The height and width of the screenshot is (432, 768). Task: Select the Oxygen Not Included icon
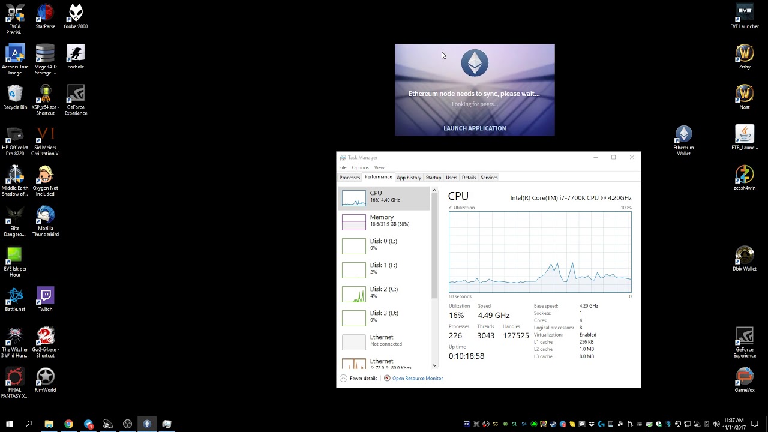pyautogui.click(x=45, y=181)
